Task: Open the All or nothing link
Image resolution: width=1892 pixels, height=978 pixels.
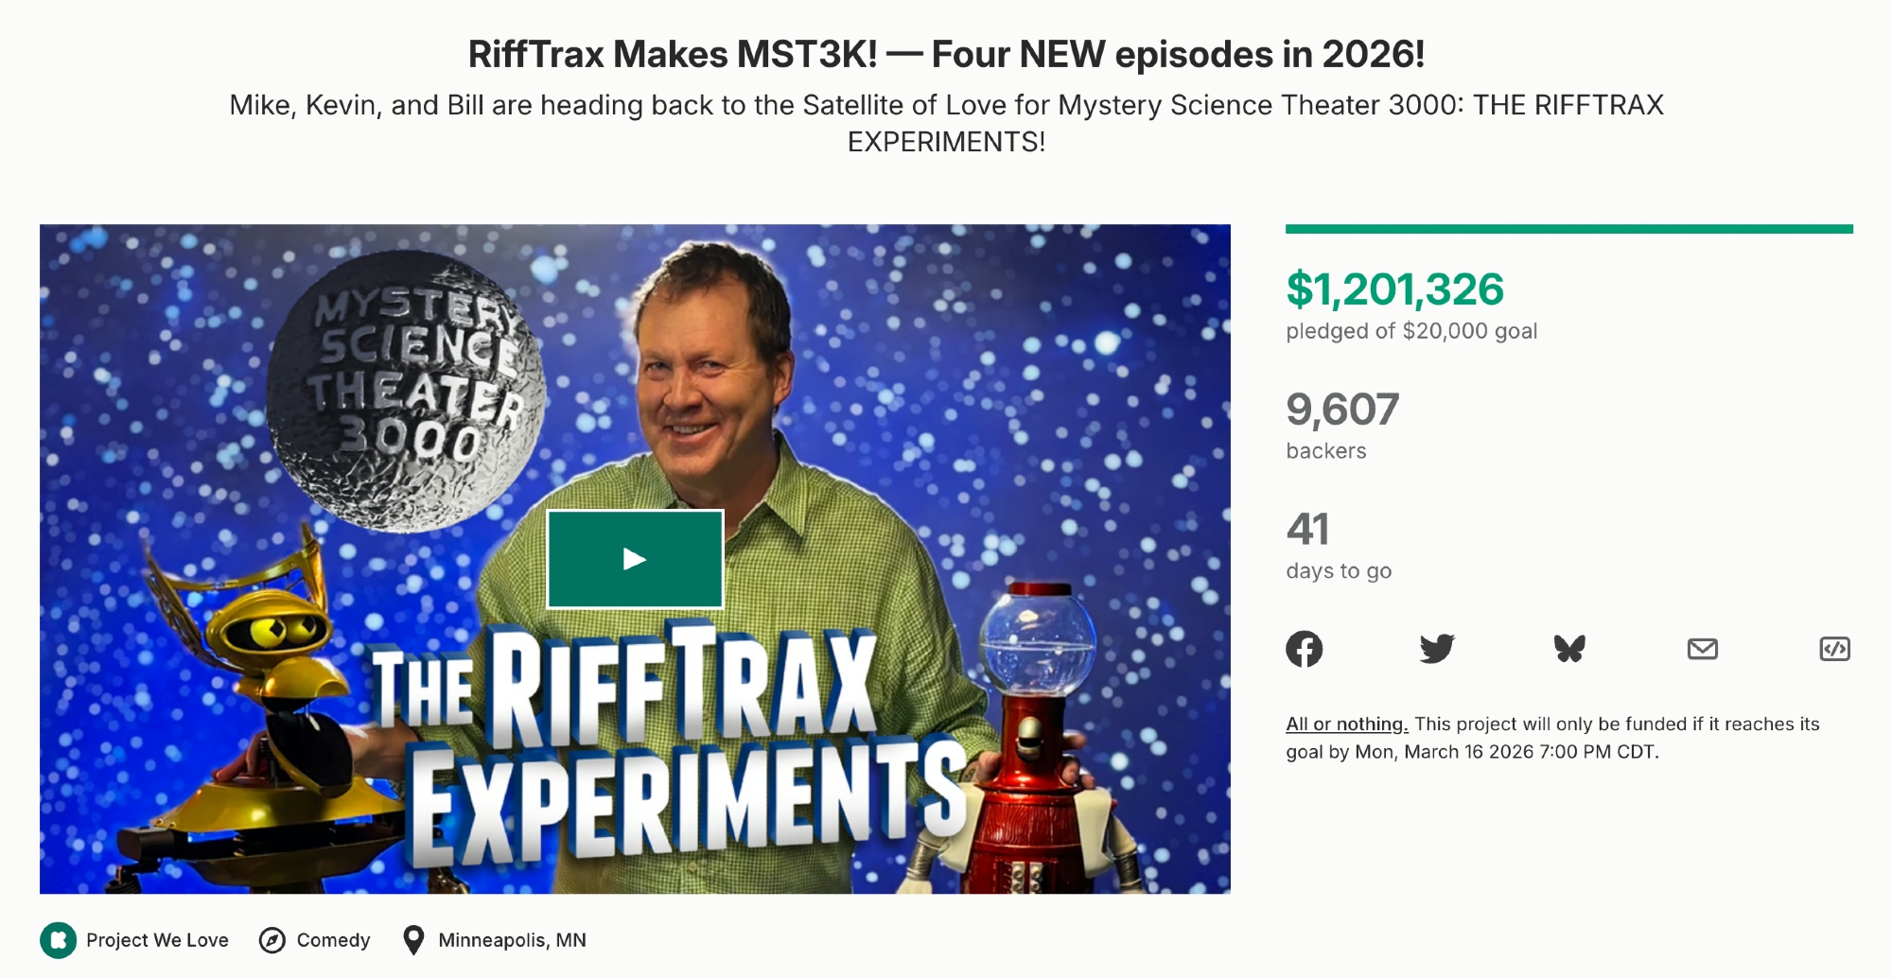Action: click(1347, 724)
